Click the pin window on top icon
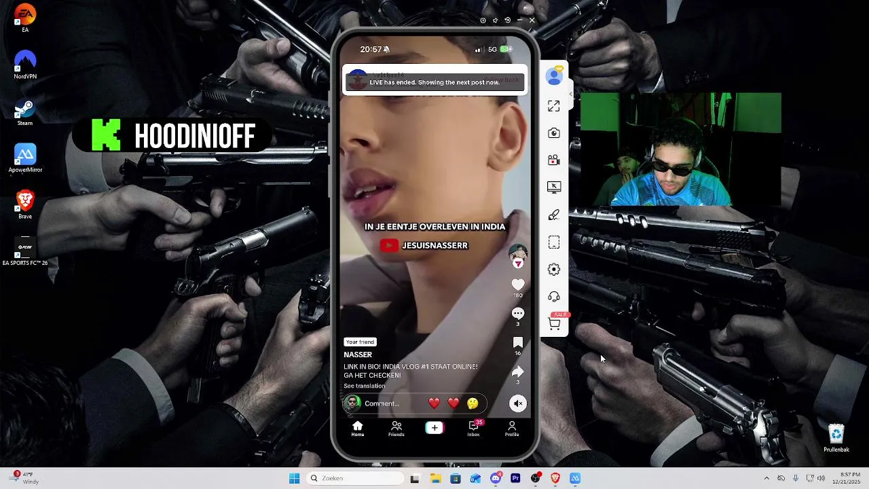The image size is (869, 489). [495, 20]
